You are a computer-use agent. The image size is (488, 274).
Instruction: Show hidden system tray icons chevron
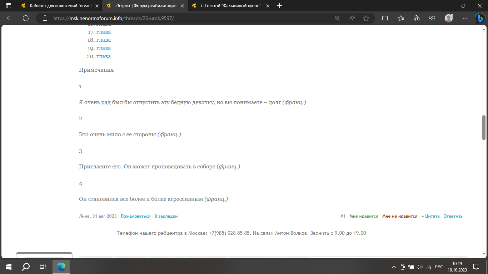(x=394, y=267)
